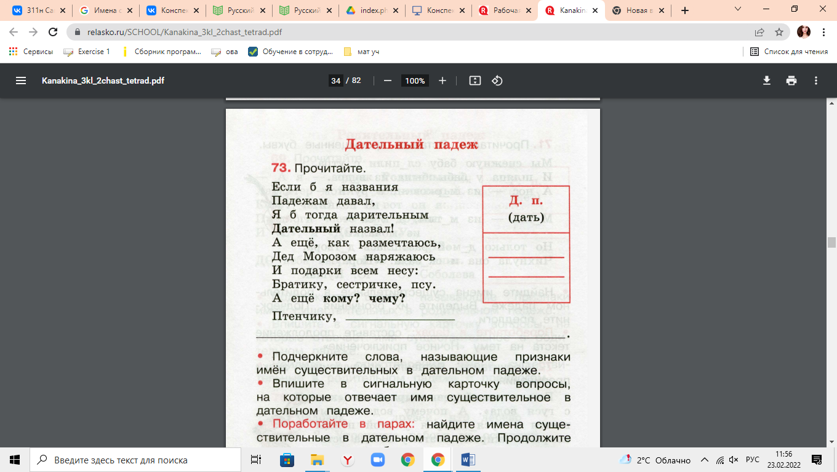
Task: Go back to the previous page
Action: [x=14, y=32]
